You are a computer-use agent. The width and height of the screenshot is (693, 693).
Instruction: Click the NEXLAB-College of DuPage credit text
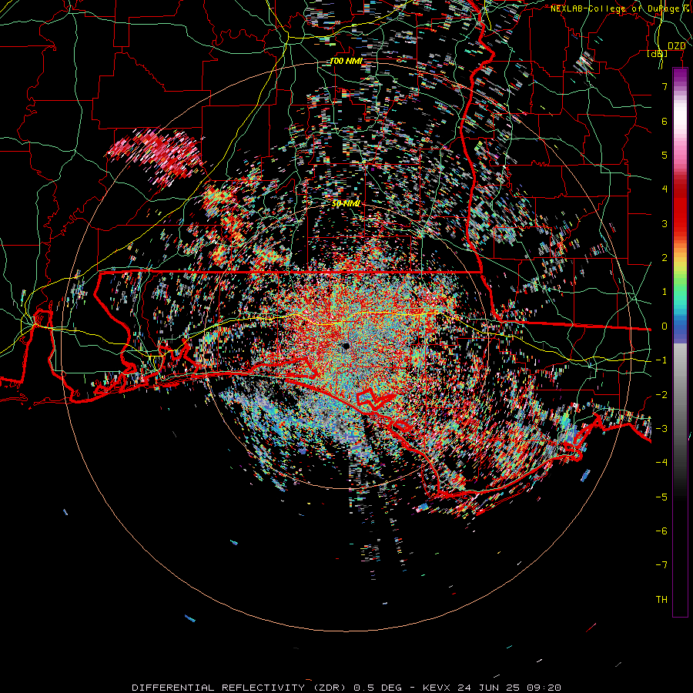coord(621,8)
